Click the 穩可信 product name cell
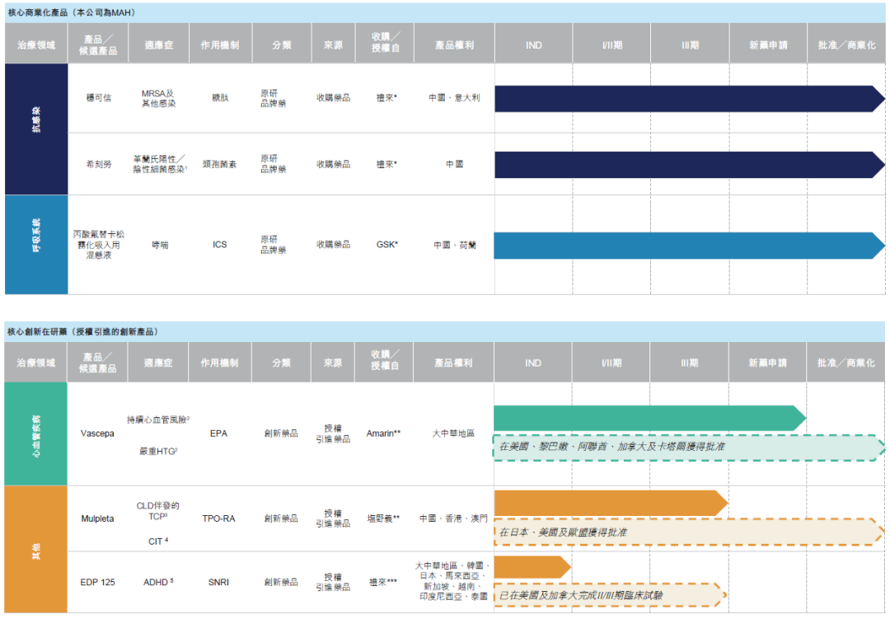The height and width of the screenshot is (619, 890). tap(98, 98)
